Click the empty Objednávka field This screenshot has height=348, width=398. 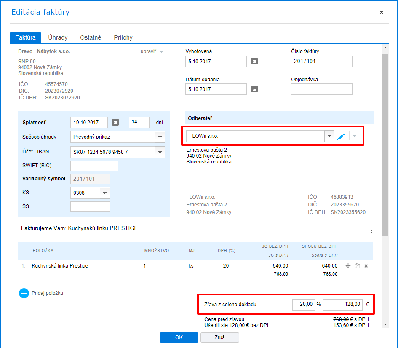[x=322, y=89]
